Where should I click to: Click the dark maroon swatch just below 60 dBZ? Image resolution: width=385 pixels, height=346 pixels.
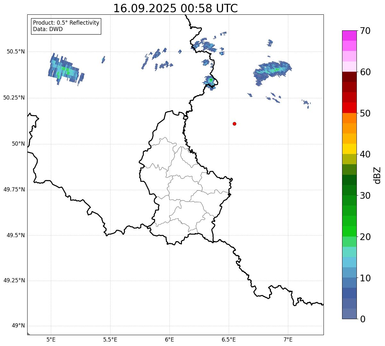tap(349, 77)
